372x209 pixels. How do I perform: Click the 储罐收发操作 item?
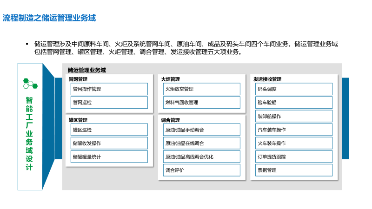(x=109, y=143)
